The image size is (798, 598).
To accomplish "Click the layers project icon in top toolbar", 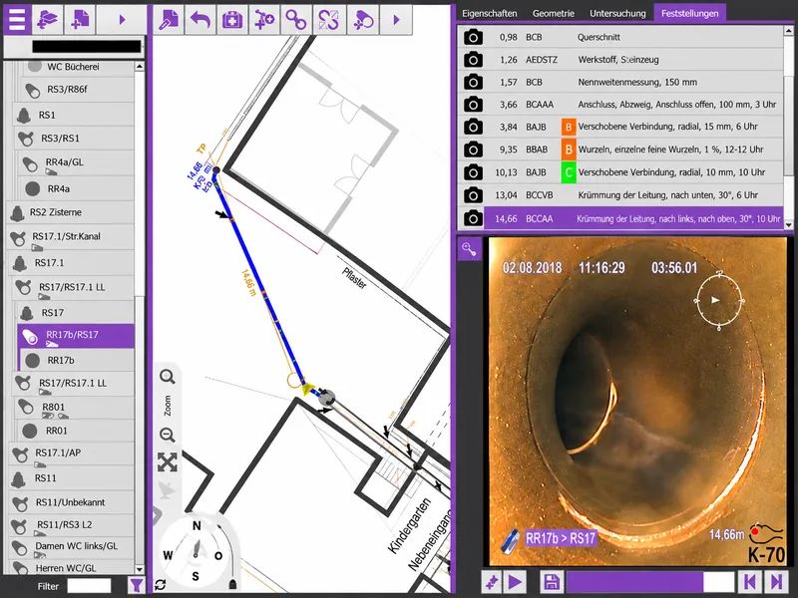I will coord(47,19).
